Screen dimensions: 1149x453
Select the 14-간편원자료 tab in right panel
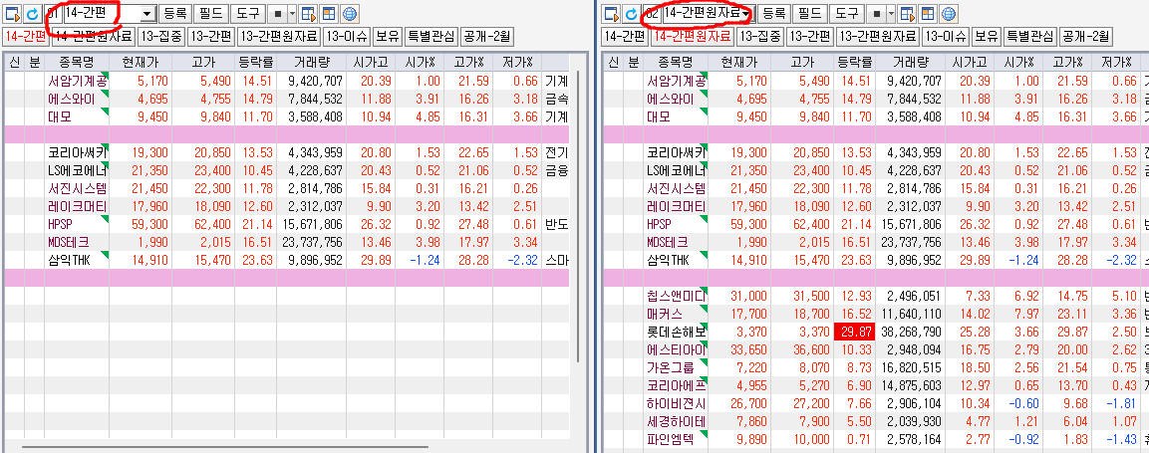(692, 36)
